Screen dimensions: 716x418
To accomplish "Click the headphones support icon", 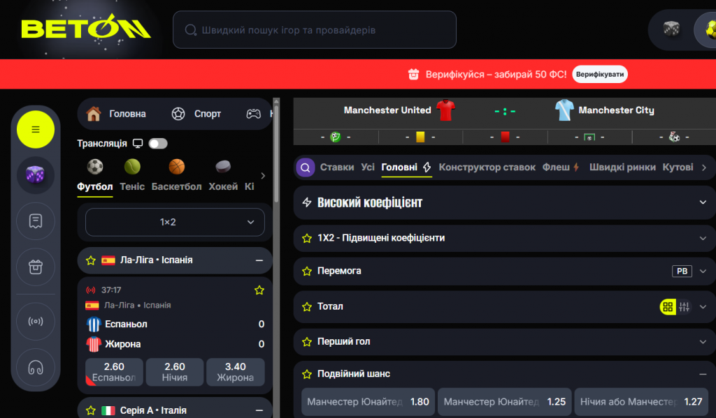I will [36, 366].
